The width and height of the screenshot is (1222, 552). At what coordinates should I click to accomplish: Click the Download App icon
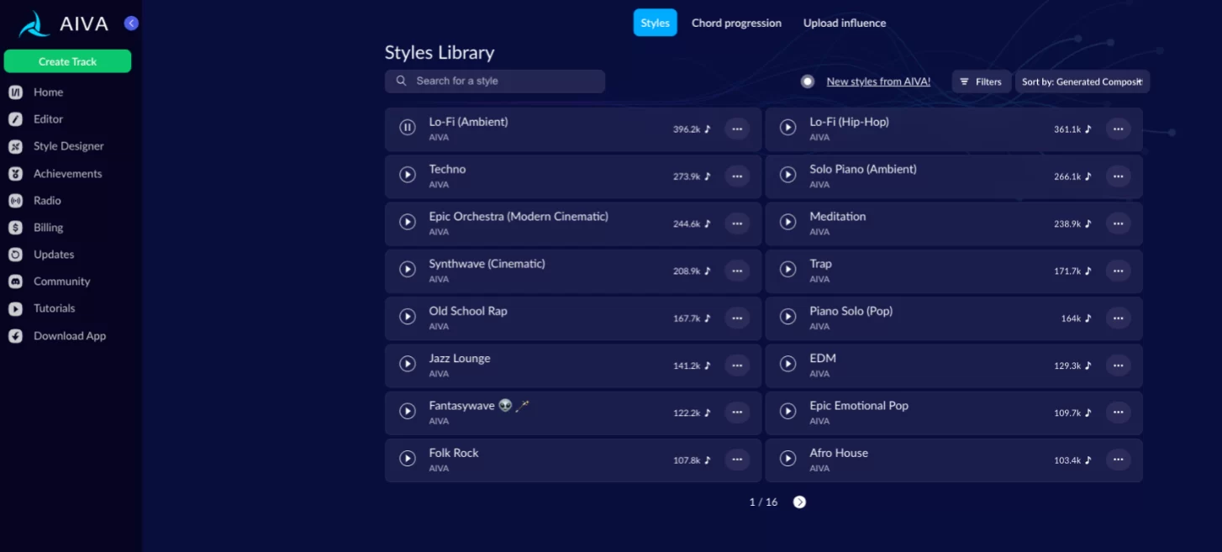pos(15,336)
